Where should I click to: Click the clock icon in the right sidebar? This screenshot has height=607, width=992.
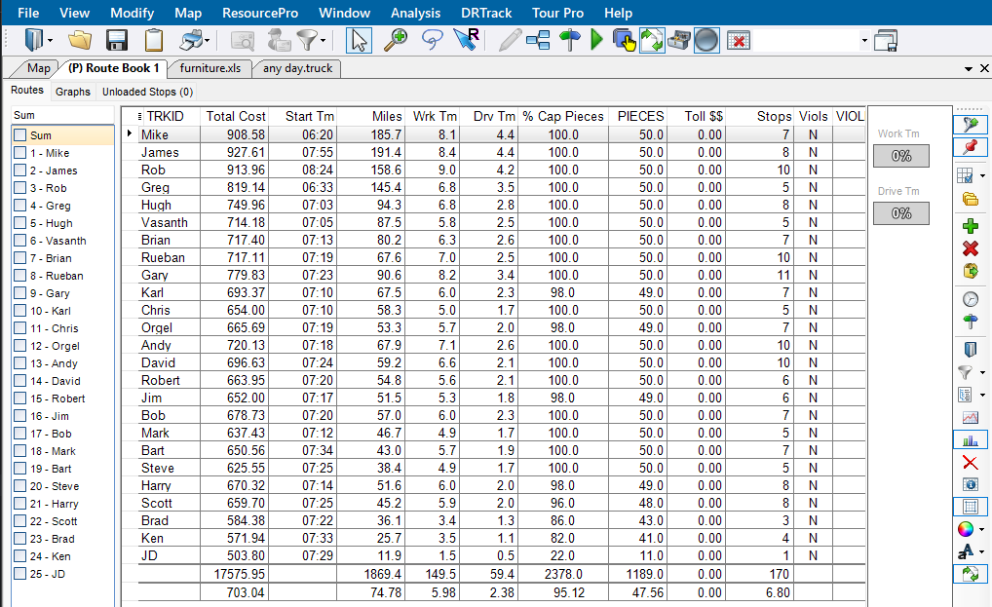pyautogui.click(x=970, y=299)
